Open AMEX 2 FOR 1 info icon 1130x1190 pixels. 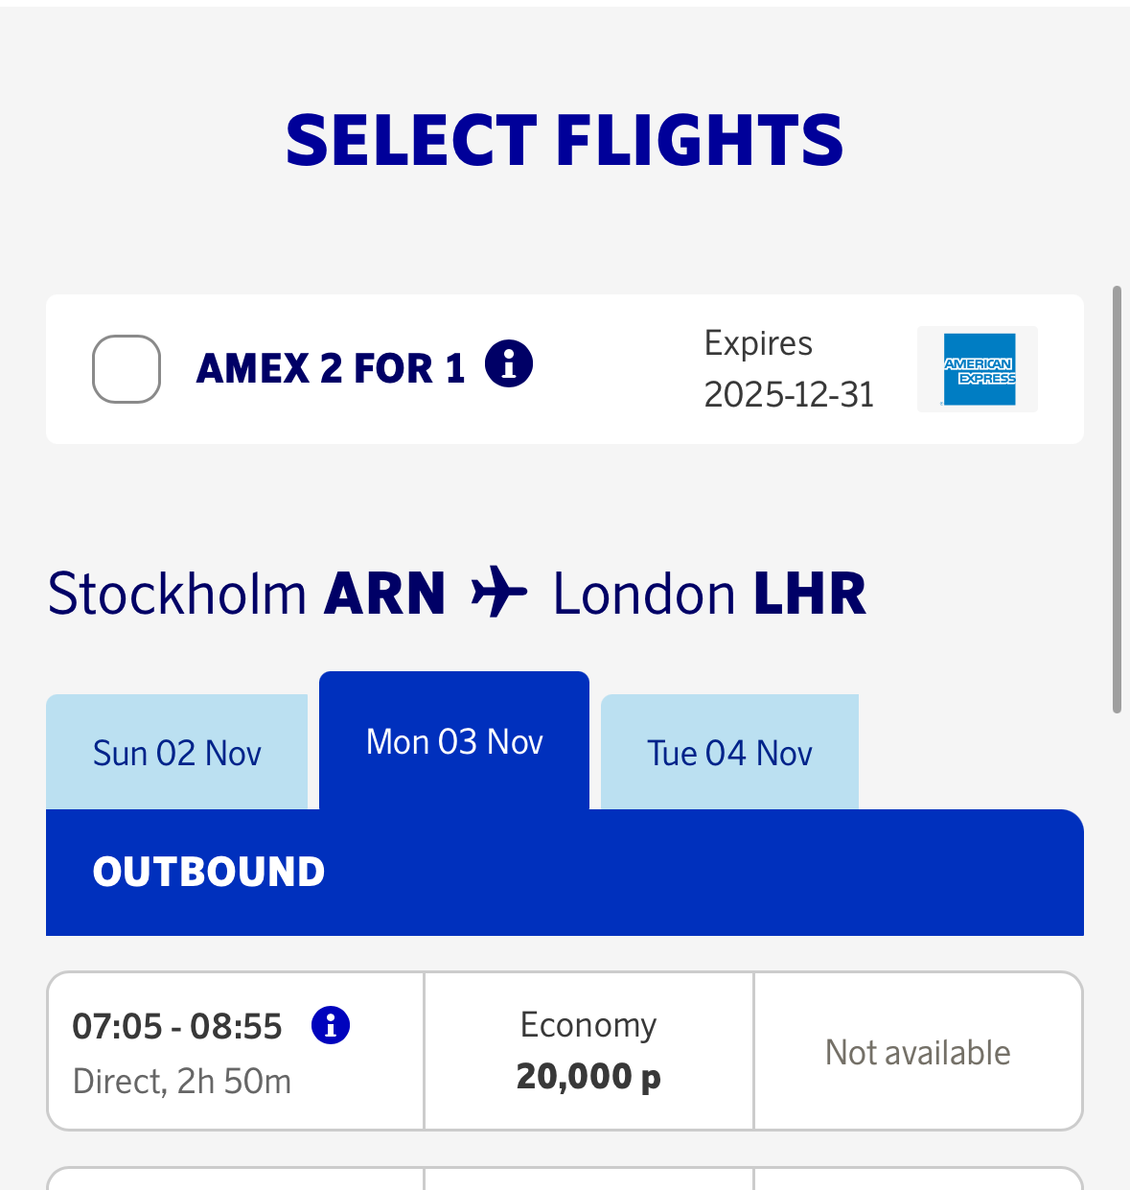coord(508,364)
